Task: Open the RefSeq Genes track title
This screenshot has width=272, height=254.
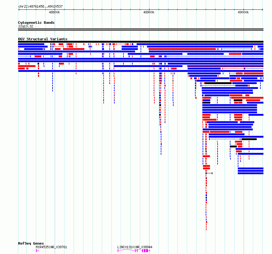Action: click(x=31, y=243)
